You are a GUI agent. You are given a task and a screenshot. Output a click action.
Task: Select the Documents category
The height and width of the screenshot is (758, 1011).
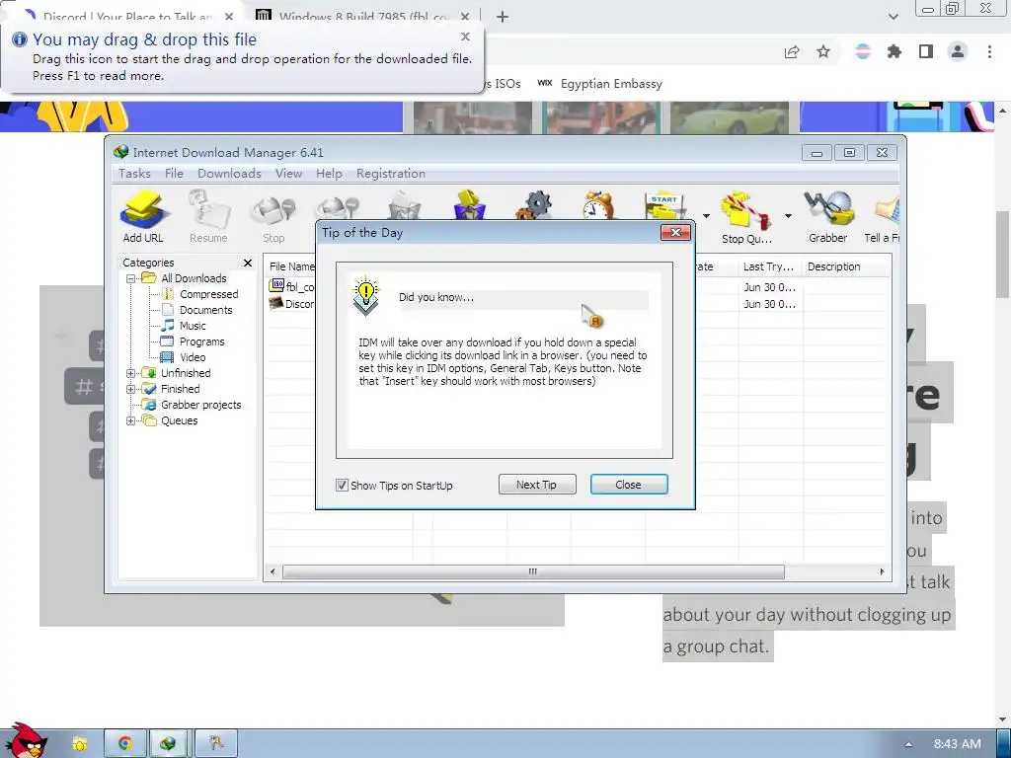(205, 310)
